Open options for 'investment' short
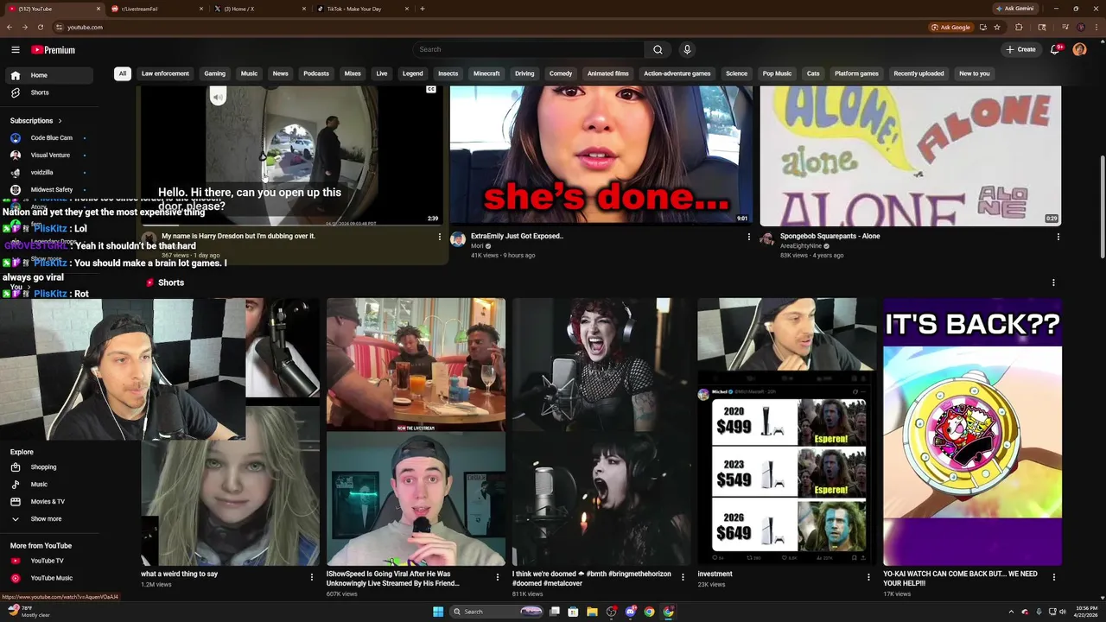 868,577
